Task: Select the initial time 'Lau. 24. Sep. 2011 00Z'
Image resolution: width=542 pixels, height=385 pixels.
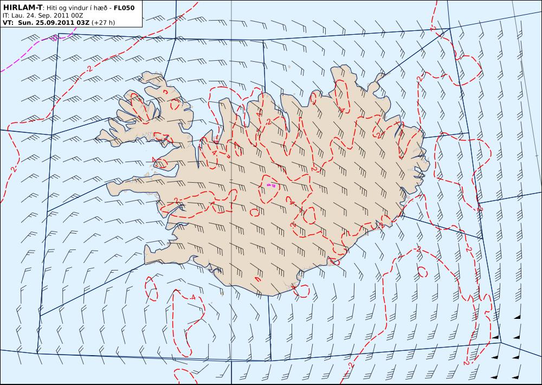Action: pos(47,16)
